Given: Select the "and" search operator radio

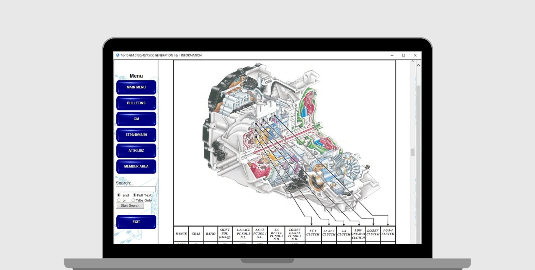Looking at the screenshot, I should (119, 195).
